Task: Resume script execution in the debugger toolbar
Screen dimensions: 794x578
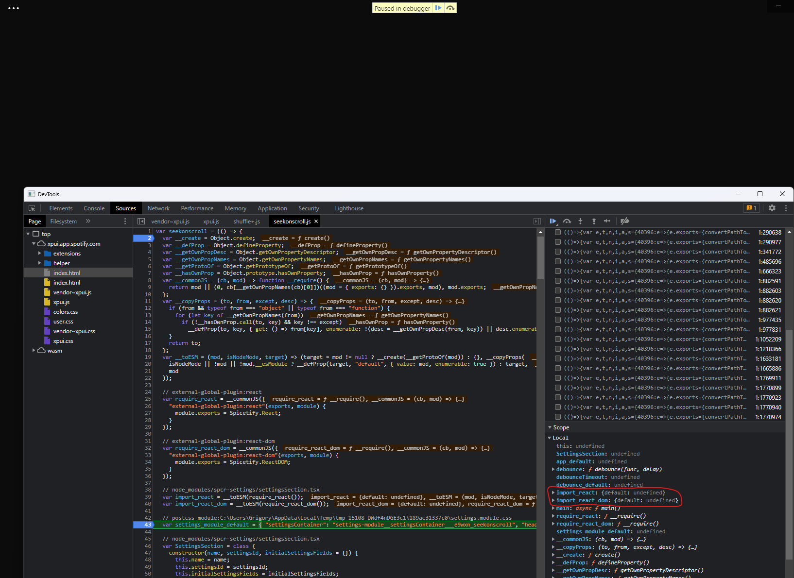Action: coord(553,221)
